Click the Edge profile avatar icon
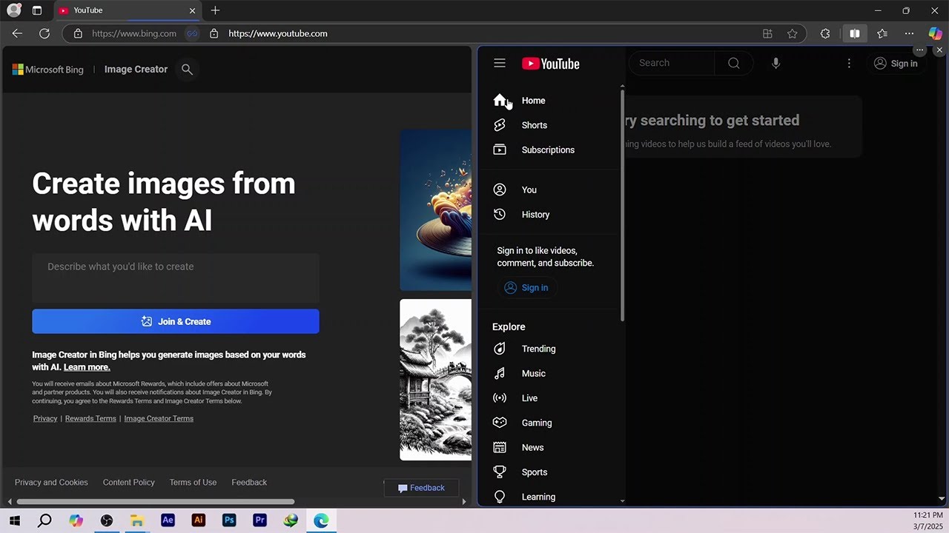Viewport: 949px width, 533px height. (13, 10)
